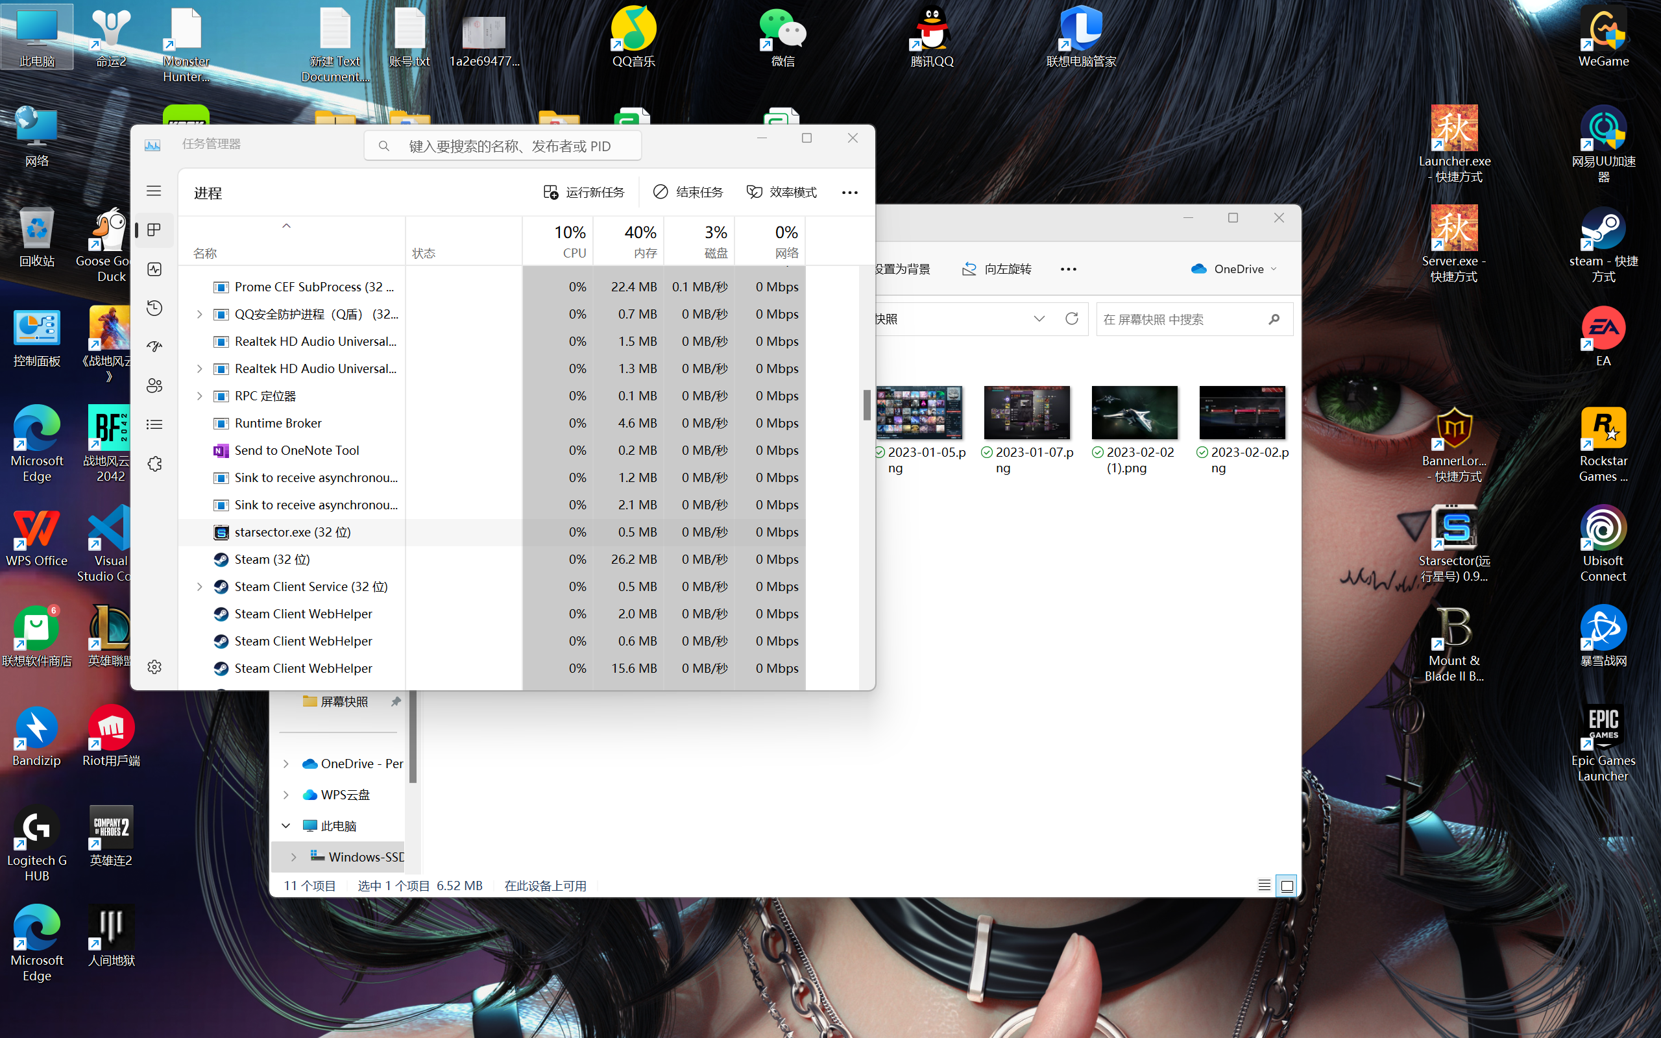Sort processes by 内存 column header
1661x1038 pixels.
[x=628, y=241]
